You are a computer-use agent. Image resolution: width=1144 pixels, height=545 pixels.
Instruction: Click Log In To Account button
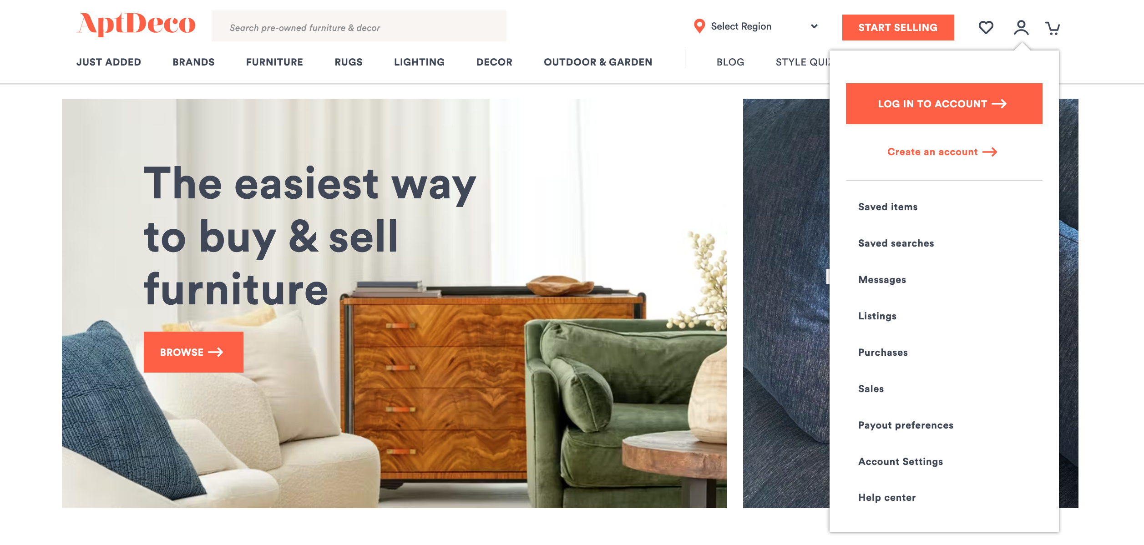pyautogui.click(x=944, y=104)
